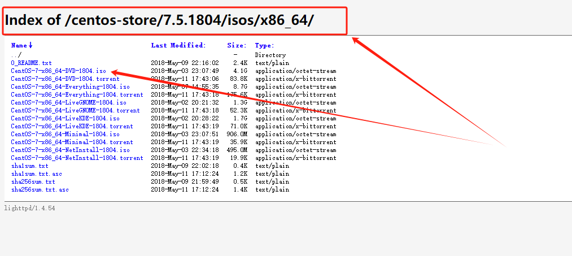Click the 1.3G size of the LiveGNOME iso
The width and height of the screenshot is (572, 256).
(241, 103)
